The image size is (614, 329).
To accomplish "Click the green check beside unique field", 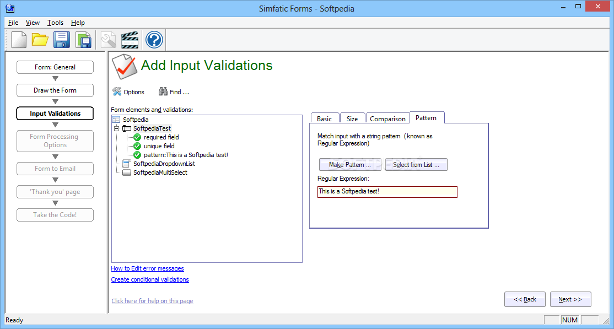I will pyautogui.click(x=137, y=145).
